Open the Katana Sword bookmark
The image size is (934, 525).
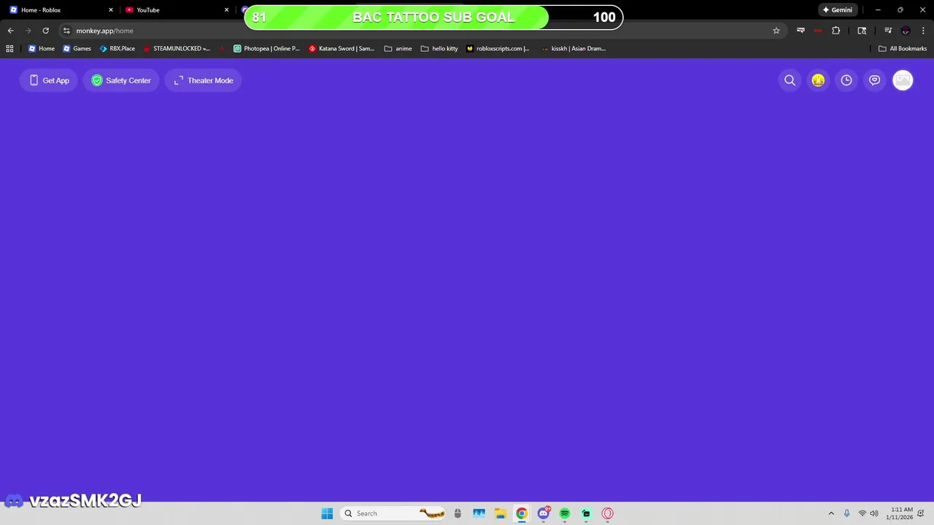coord(341,49)
